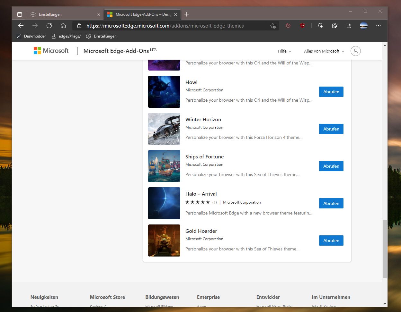Open the Howl theme thumbnail
This screenshot has width=401, height=312.
pos(164,92)
